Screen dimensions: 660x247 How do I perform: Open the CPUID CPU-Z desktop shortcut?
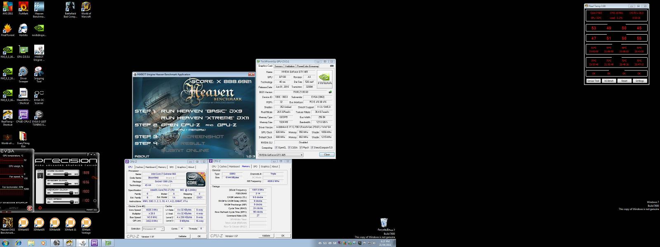pyautogui.click(x=24, y=116)
